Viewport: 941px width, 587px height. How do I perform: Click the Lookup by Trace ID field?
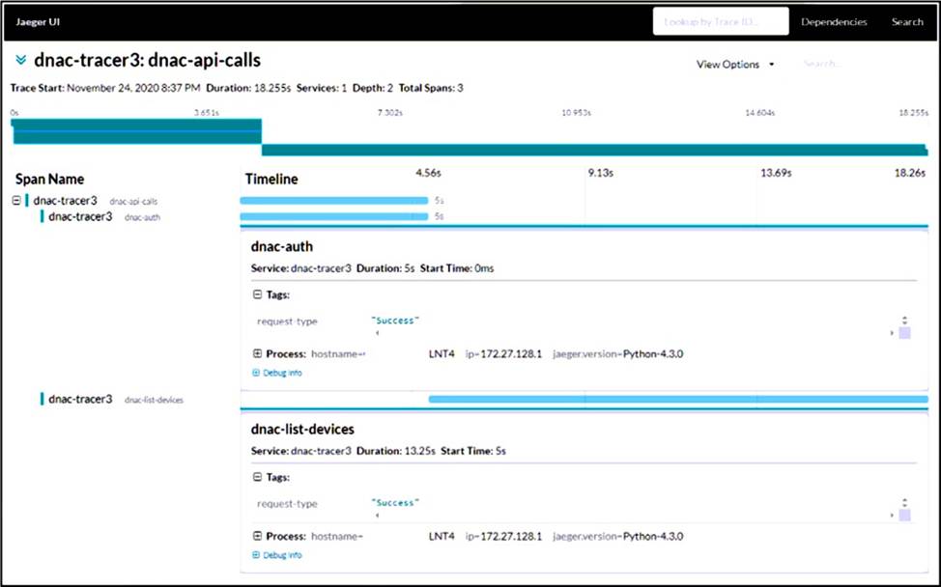(x=720, y=21)
